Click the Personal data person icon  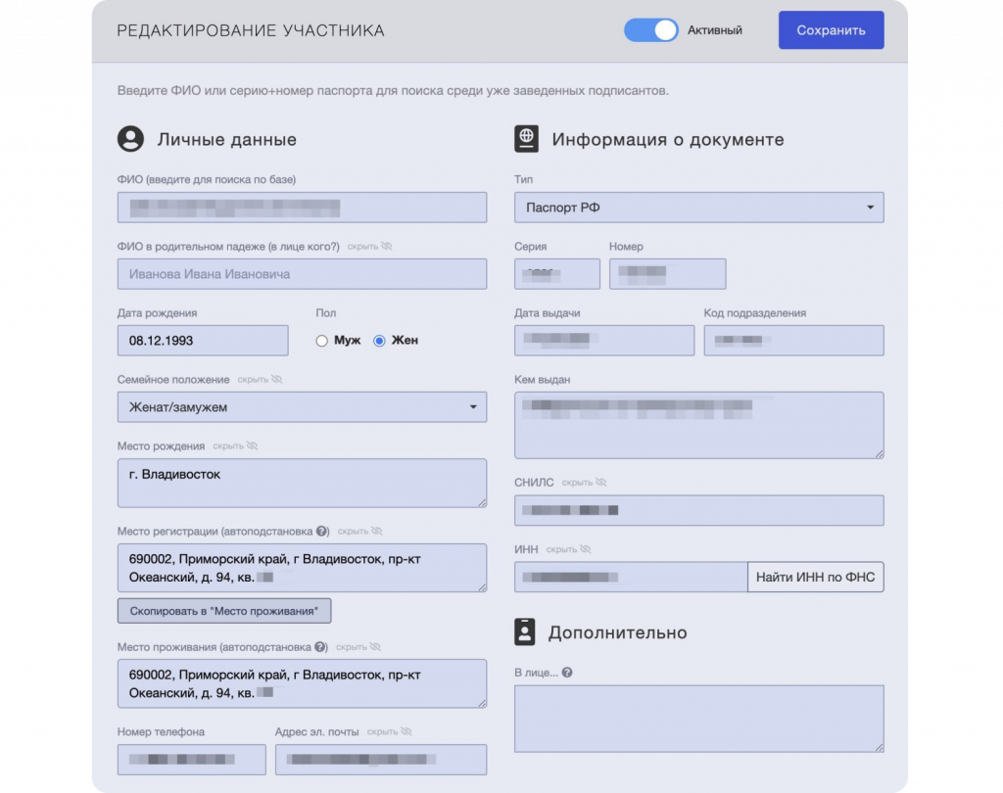[x=130, y=139]
